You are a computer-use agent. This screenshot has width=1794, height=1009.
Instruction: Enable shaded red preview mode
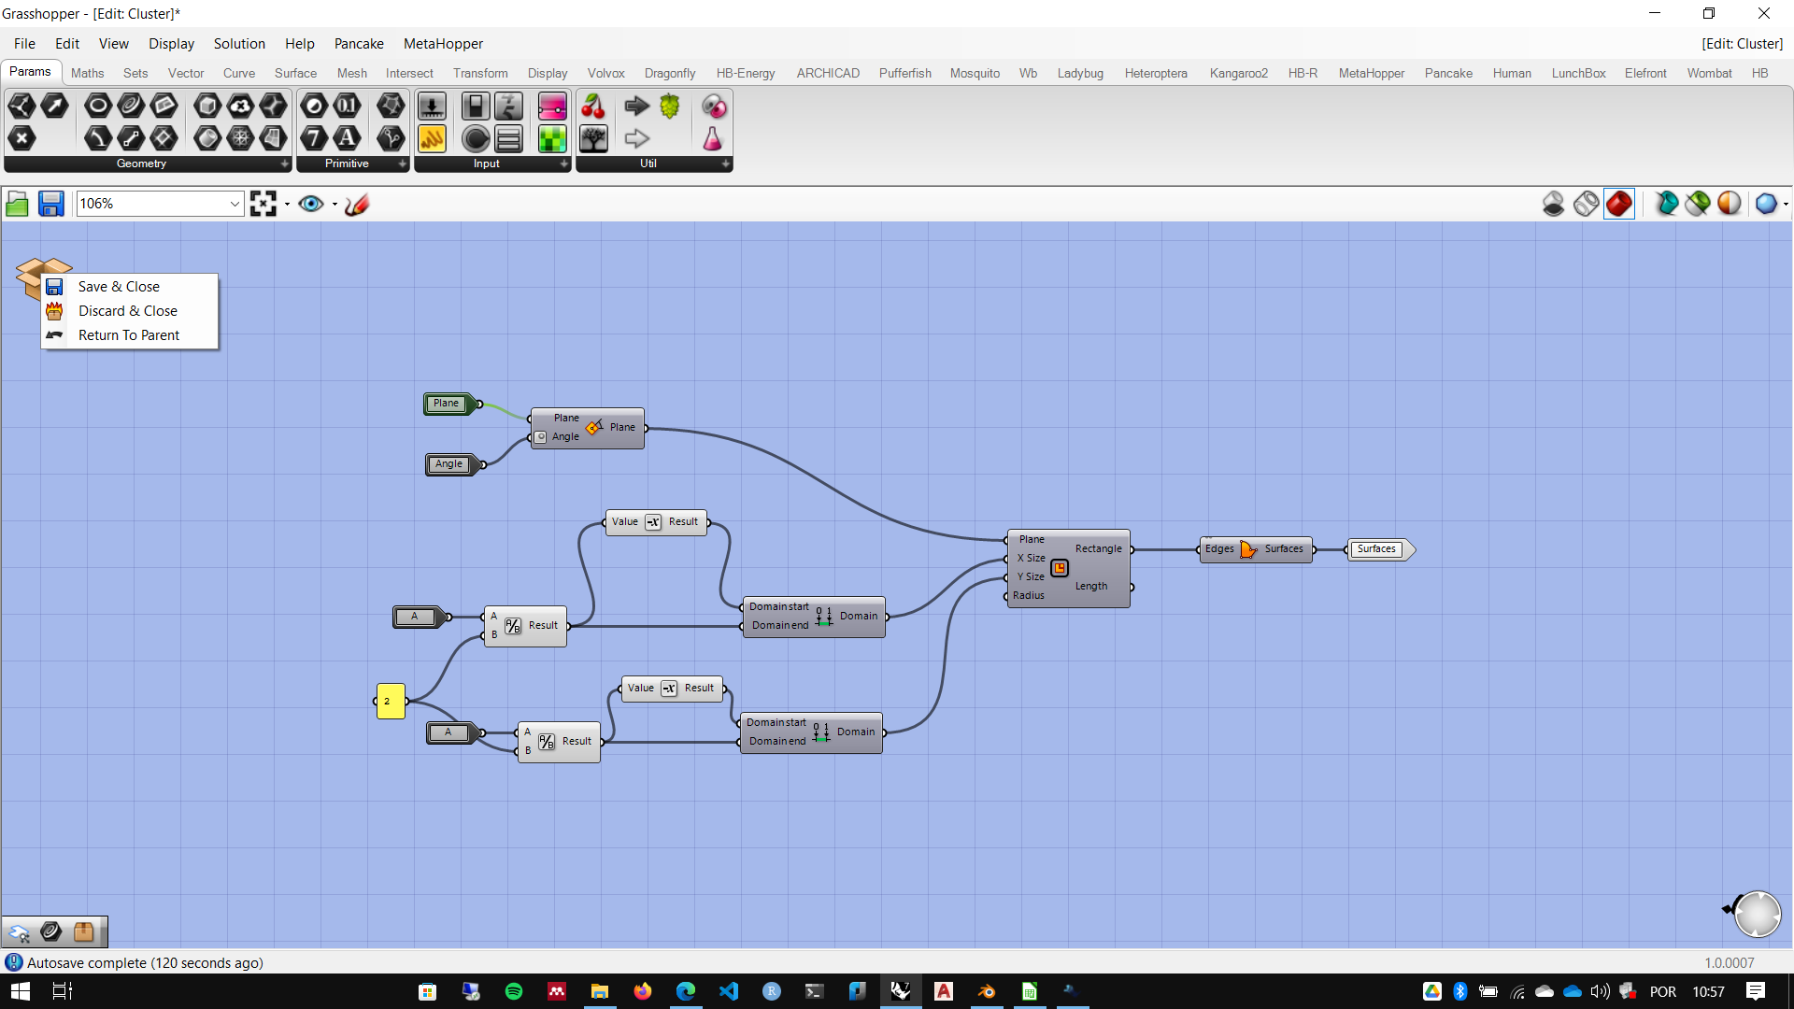pos(1619,204)
